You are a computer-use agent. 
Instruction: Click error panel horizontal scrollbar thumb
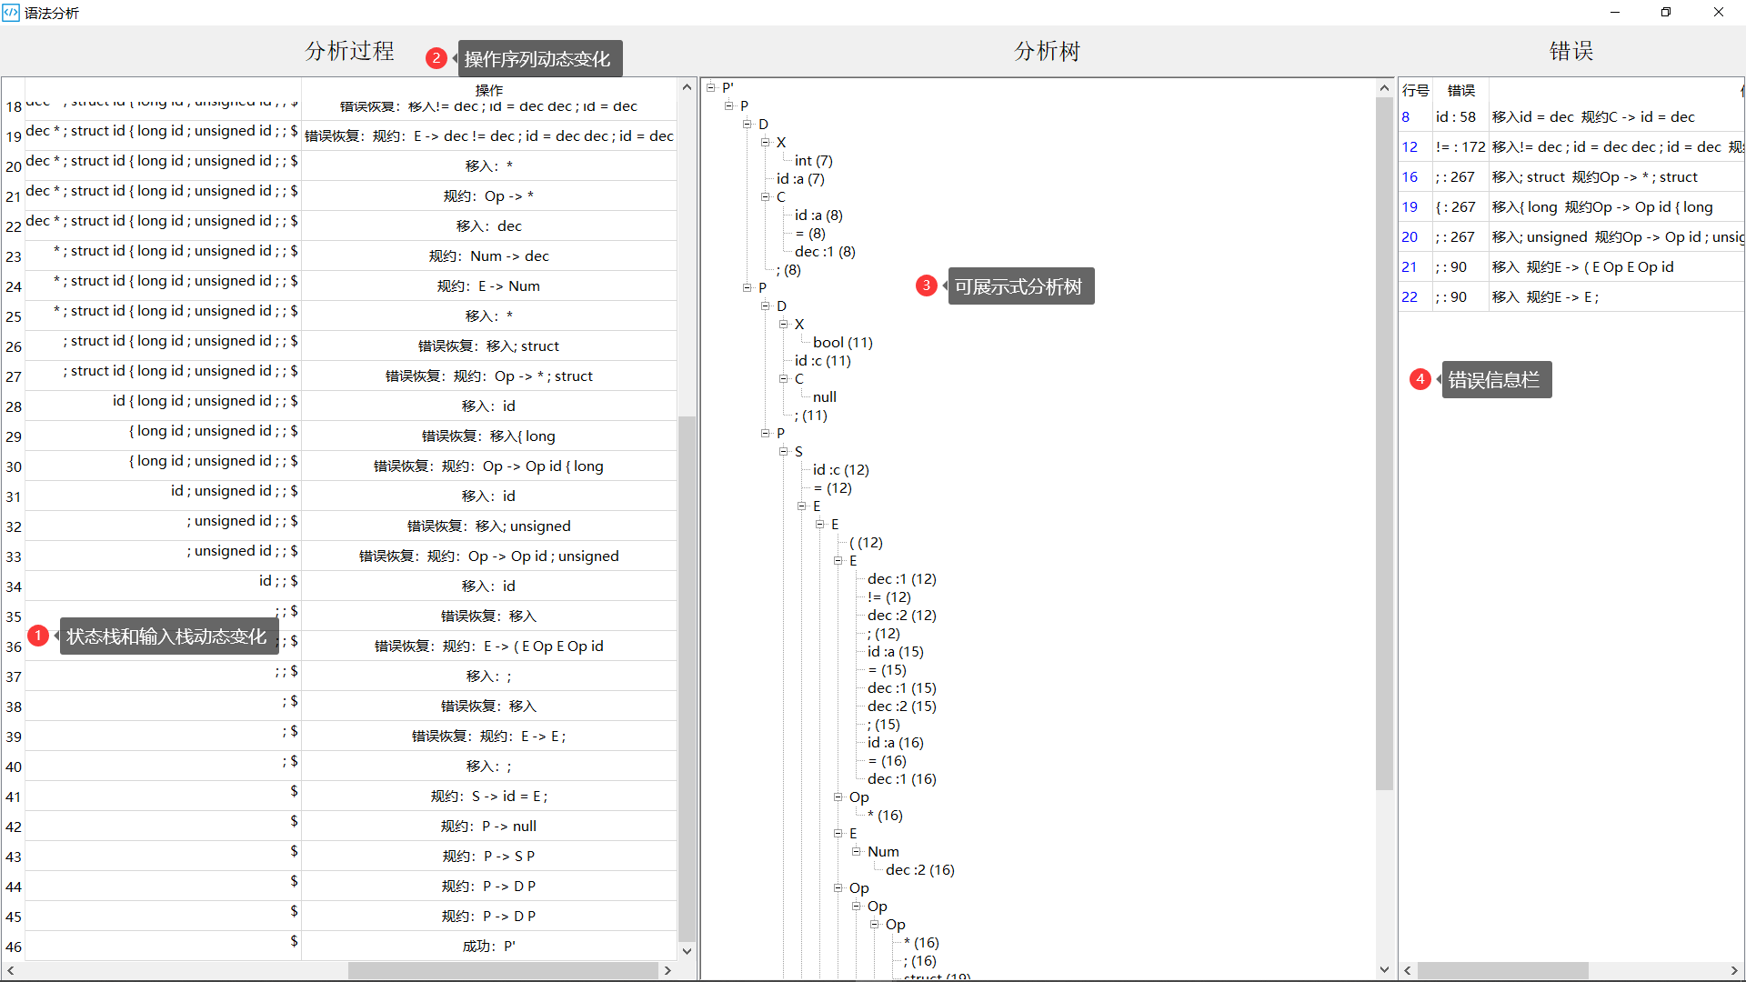1502,971
